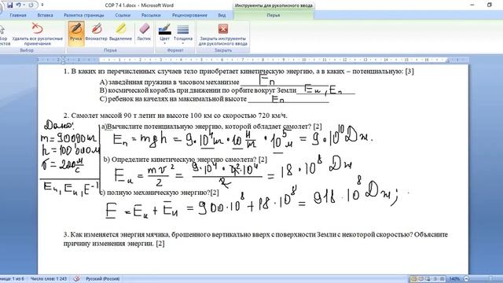Click the page number status indicator

click(x=13, y=278)
